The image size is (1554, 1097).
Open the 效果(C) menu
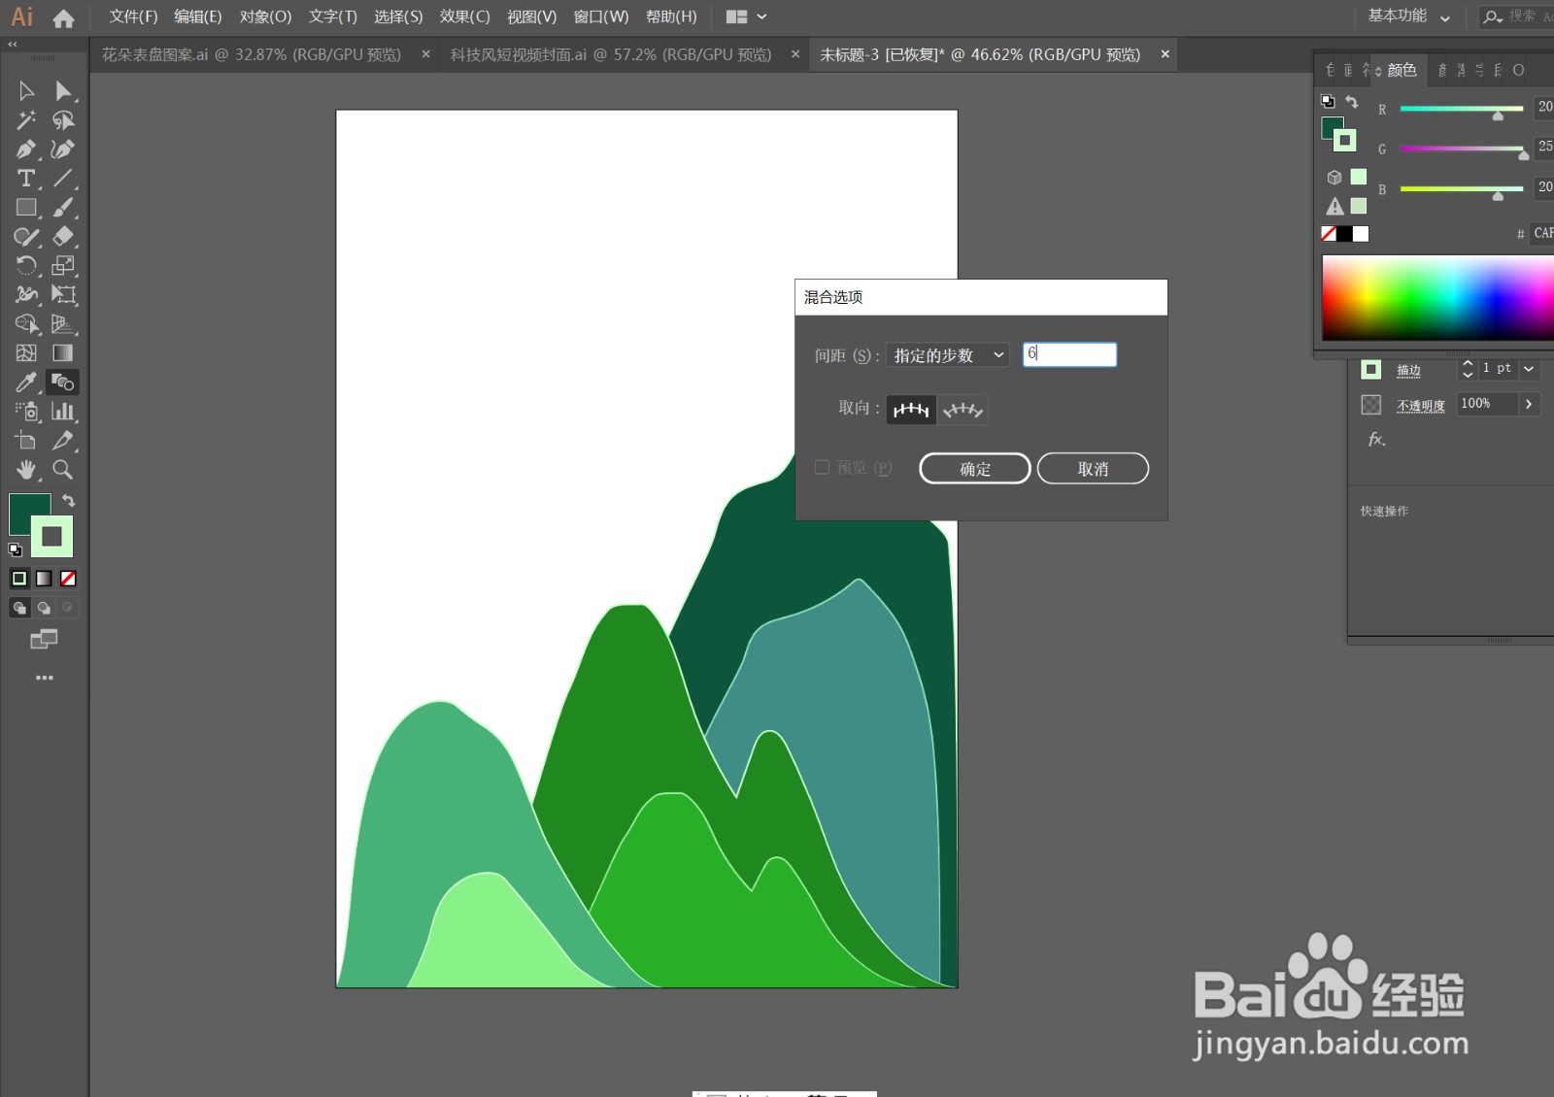point(464,17)
